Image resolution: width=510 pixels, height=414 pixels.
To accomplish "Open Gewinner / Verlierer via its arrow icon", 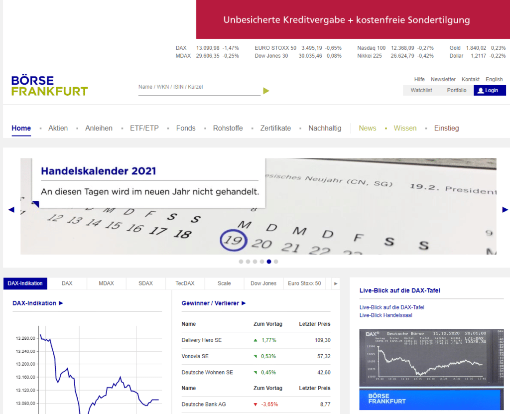I will (243, 303).
